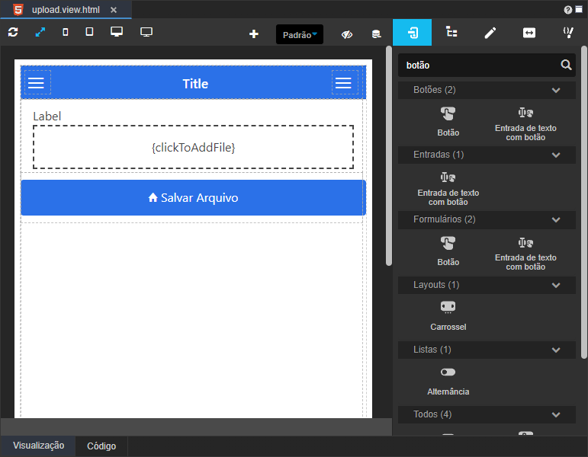
Task: Collapse the Entradas (1) section
Action: click(556, 155)
